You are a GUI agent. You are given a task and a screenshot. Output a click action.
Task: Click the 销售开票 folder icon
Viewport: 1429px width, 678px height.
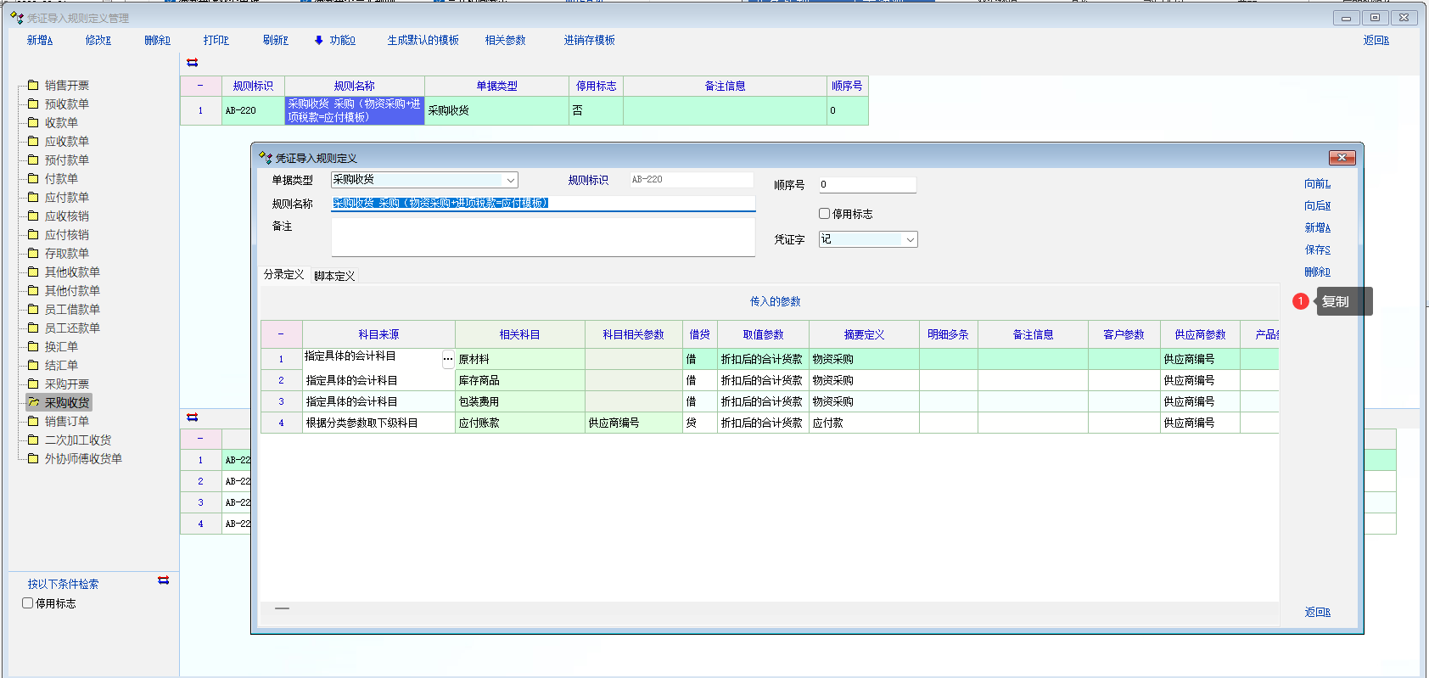(33, 85)
